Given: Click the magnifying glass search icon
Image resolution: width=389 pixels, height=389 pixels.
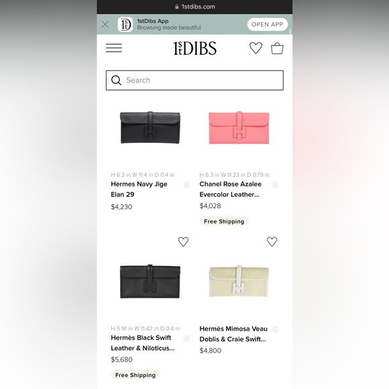Looking at the screenshot, I should click(116, 80).
